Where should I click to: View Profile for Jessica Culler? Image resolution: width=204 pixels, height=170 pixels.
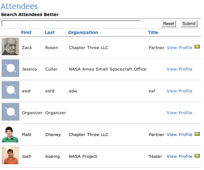(179, 69)
